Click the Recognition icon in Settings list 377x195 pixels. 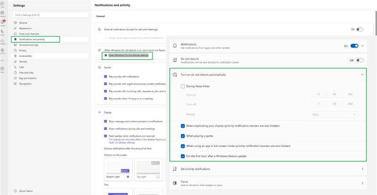pyautogui.click(x=16, y=84)
